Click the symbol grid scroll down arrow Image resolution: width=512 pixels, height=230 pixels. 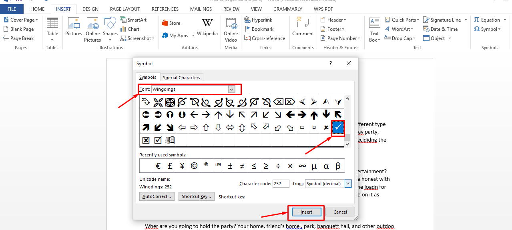347,144
